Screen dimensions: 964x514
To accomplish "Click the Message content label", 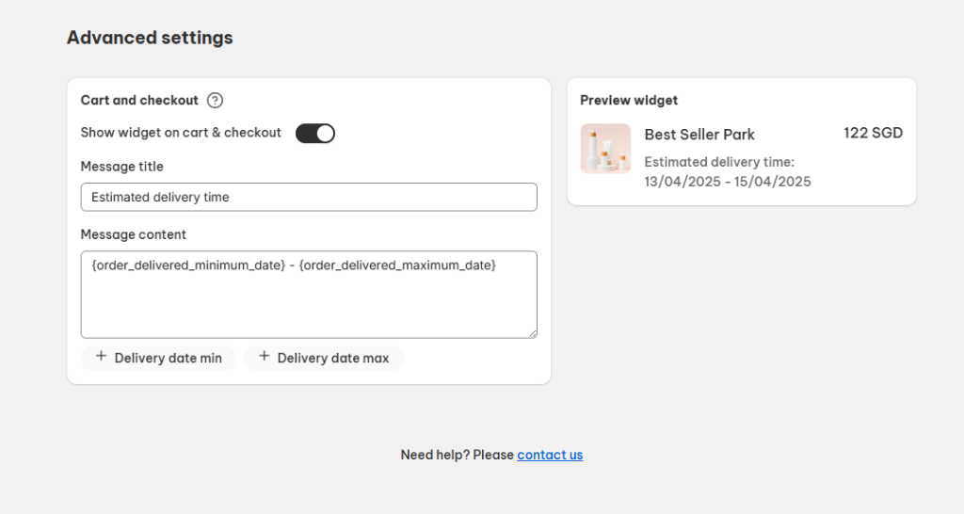I will coord(134,234).
